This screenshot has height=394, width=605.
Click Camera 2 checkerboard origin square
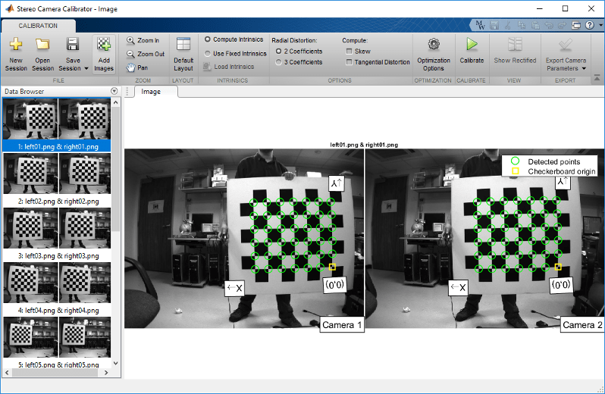[558, 267]
